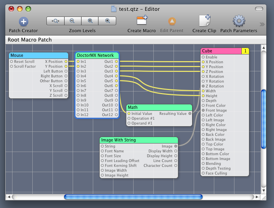Click Image With String Image output port
This screenshot has height=208, width=274.
coord(176,146)
